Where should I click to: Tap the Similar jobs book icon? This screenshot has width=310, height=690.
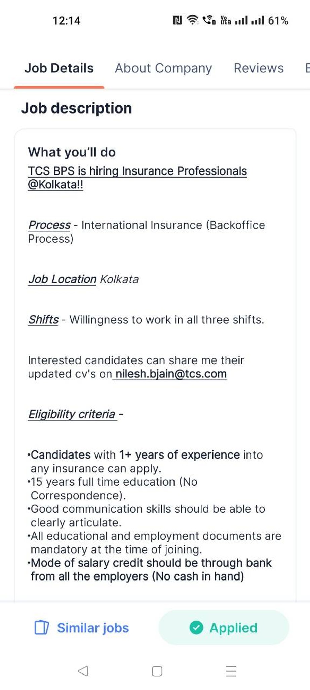pos(42,627)
